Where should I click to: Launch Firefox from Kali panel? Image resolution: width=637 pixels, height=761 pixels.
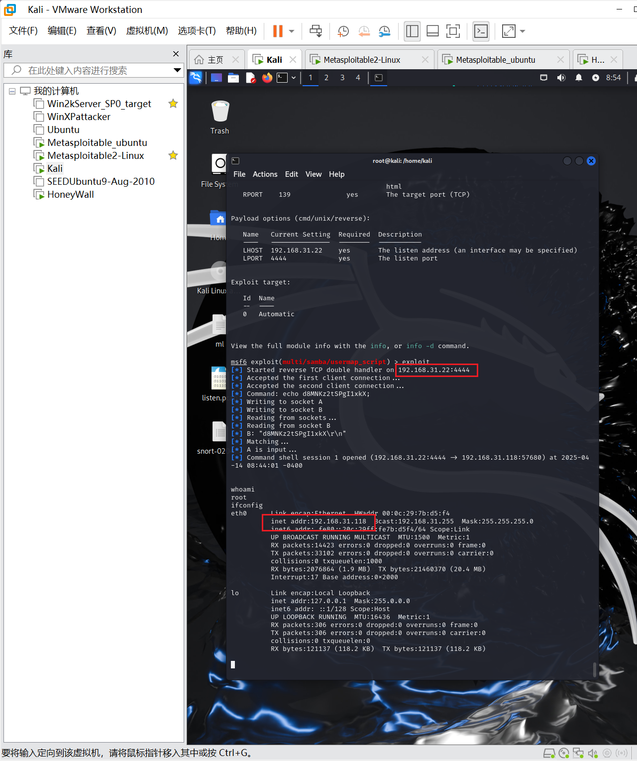tap(267, 78)
